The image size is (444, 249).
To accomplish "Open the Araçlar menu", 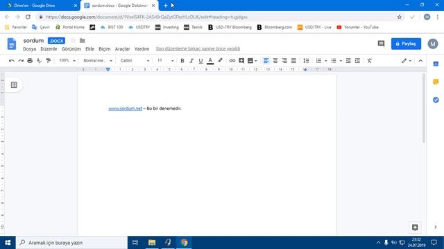I will pyautogui.click(x=122, y=49).
